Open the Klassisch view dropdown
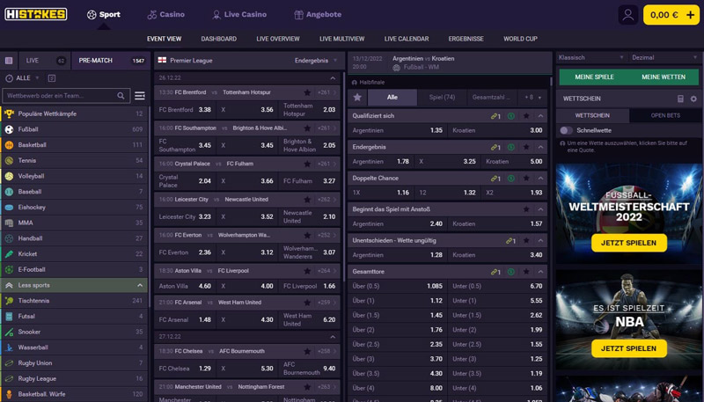Viewport: 704px width, 402px height. tap(591, 57)
